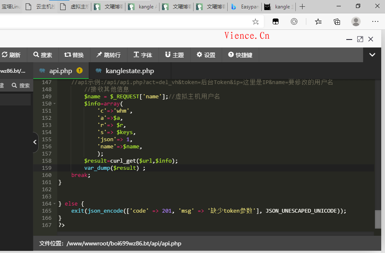
Task: Fold the code block at line 150
Action: tap(55, 104)
